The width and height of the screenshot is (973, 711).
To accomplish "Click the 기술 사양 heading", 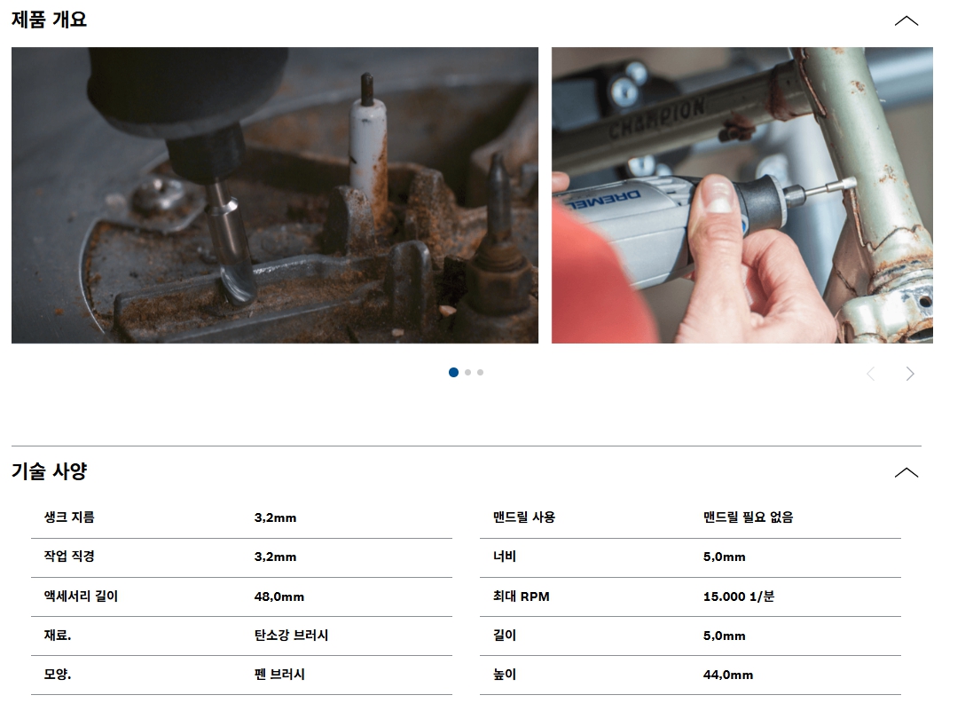I will coord(49,471).
